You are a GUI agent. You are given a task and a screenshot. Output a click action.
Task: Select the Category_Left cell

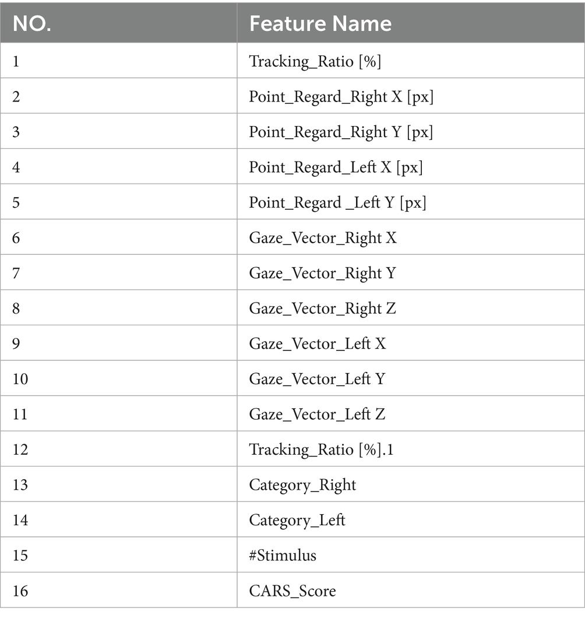click(x=297, y=519)
